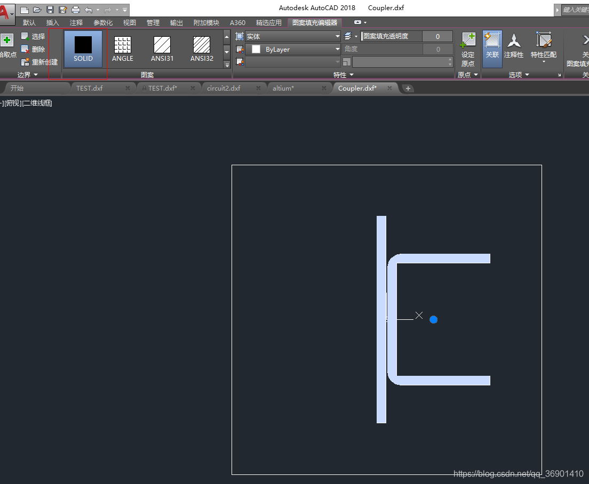Click the new drawing plus tab button
589x484 pixels.
click(408, 88)
